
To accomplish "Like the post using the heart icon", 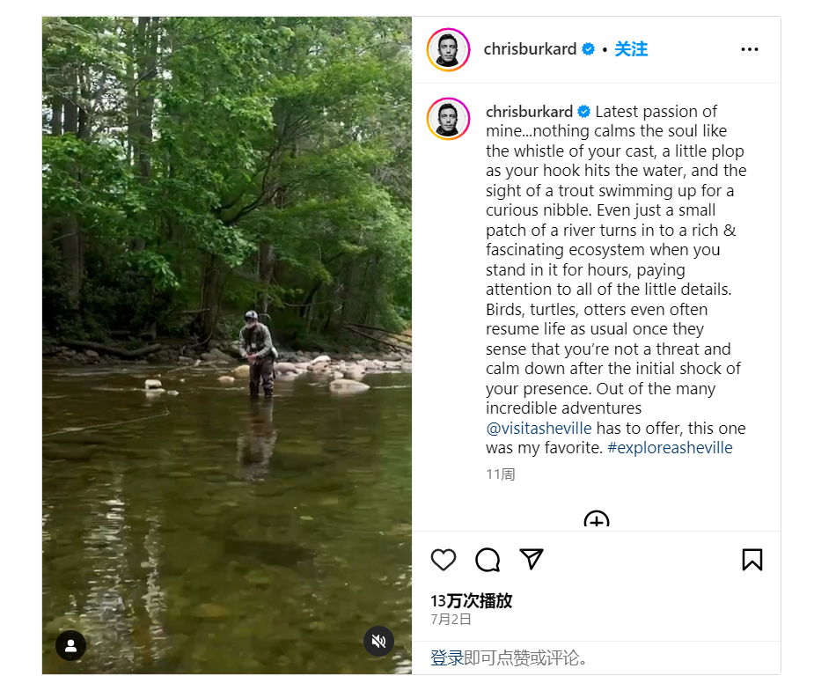I will pos(444,560).
